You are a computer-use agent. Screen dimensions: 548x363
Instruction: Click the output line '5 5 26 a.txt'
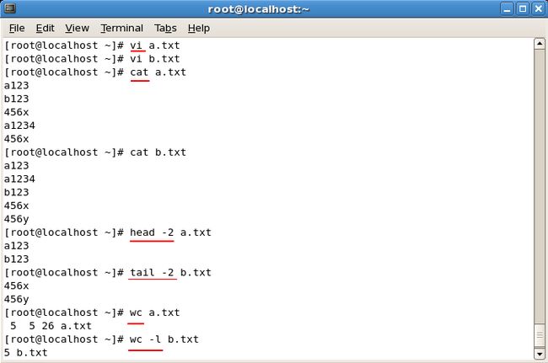point(51,326)
